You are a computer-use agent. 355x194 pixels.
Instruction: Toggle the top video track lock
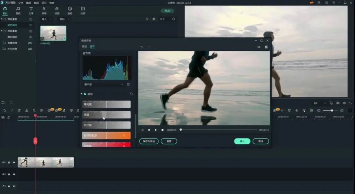tap(9, 162)
